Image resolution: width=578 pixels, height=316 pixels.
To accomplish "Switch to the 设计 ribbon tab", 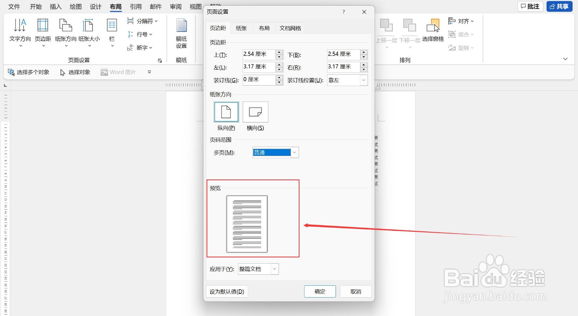I will tap(96, 7).
